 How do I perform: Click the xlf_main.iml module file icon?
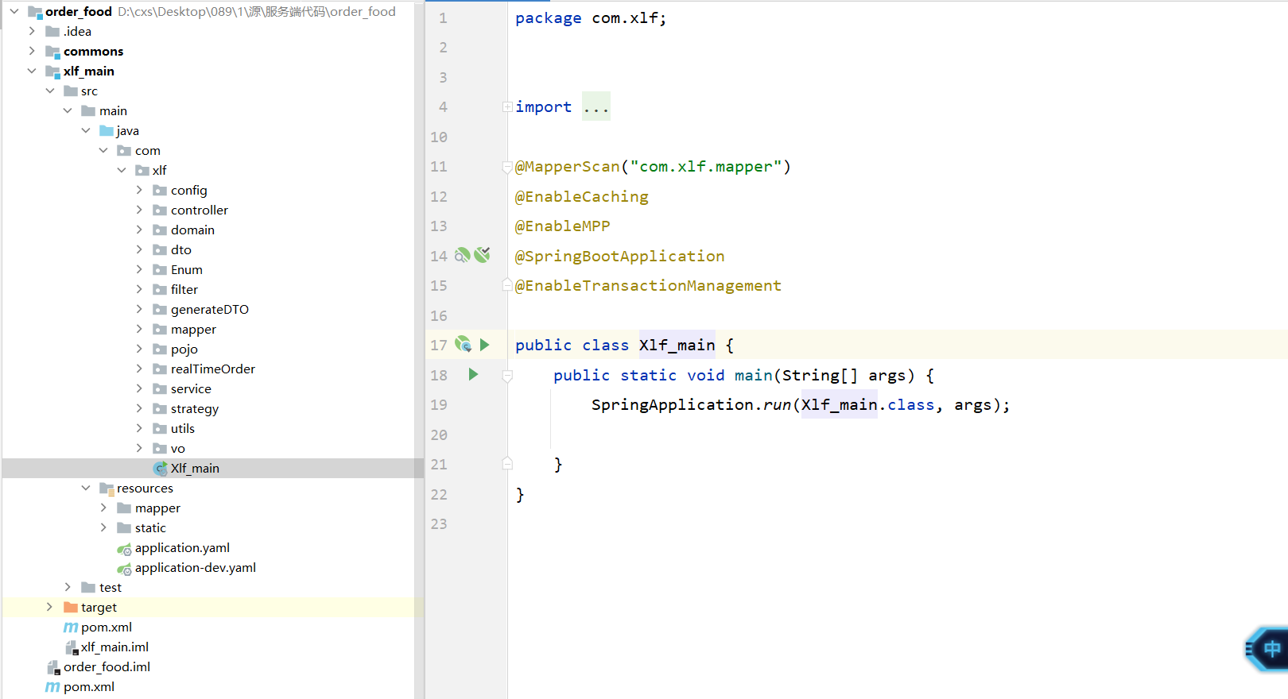pyautogui.click(x=72, y=647)
